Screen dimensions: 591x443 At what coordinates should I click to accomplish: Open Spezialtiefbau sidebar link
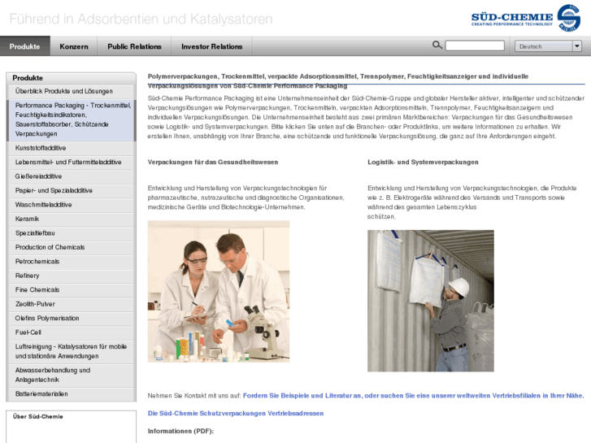[72, 233]
